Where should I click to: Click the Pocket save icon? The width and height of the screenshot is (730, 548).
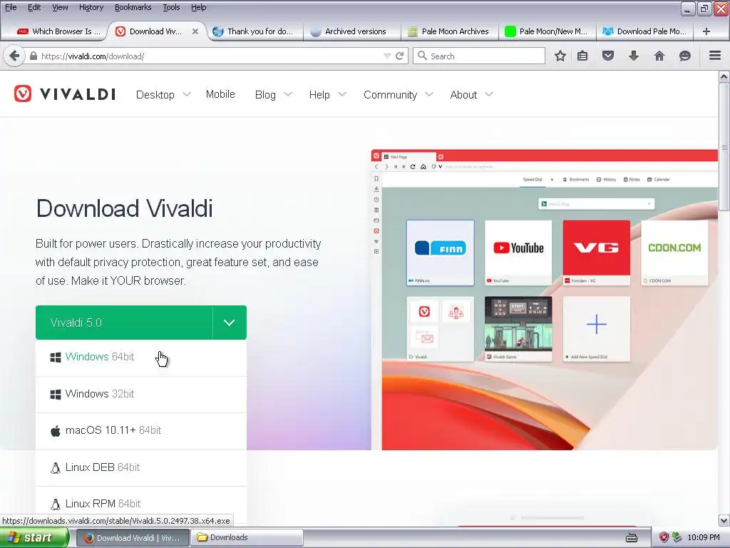[x=608, y=56]
